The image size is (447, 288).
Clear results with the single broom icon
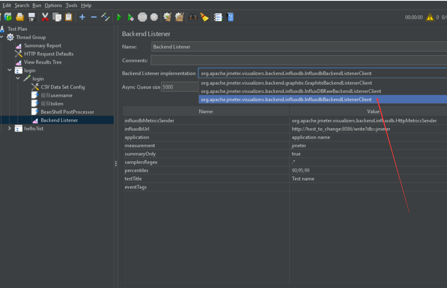[167, 17]
